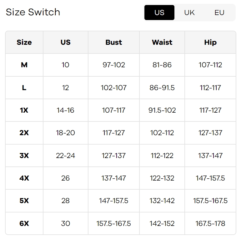This screenshot has height=240, width=241.
Task: Click the 14-16 US size cell
Action: [65, 110]
